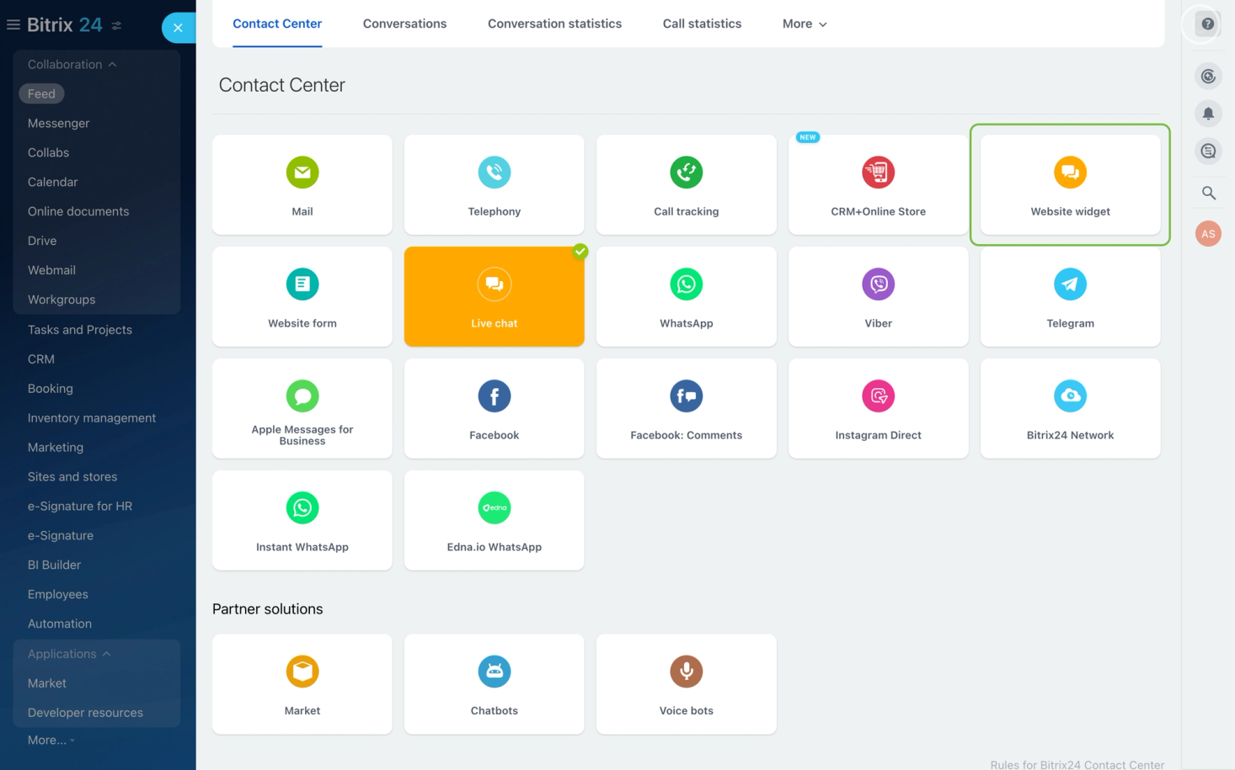Go to Marketing in the sidebar
The width and height of the screenshot is (1235, 770).
point(56,448)
